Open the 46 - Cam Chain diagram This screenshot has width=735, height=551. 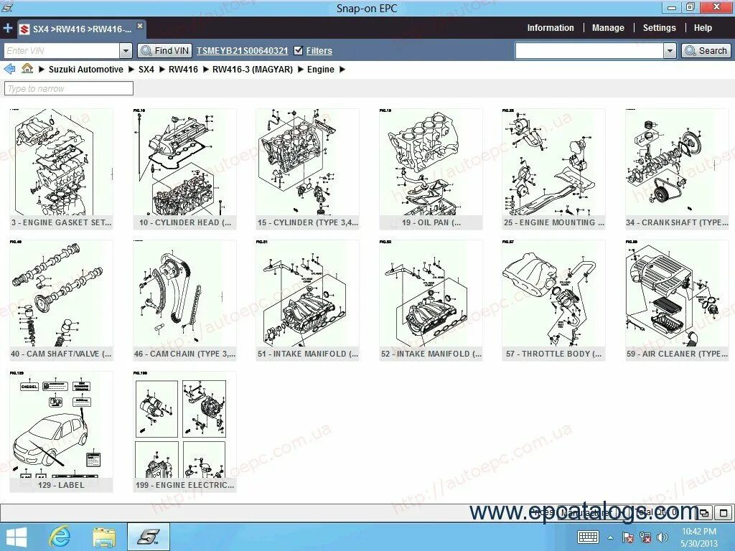pos(184,301)
